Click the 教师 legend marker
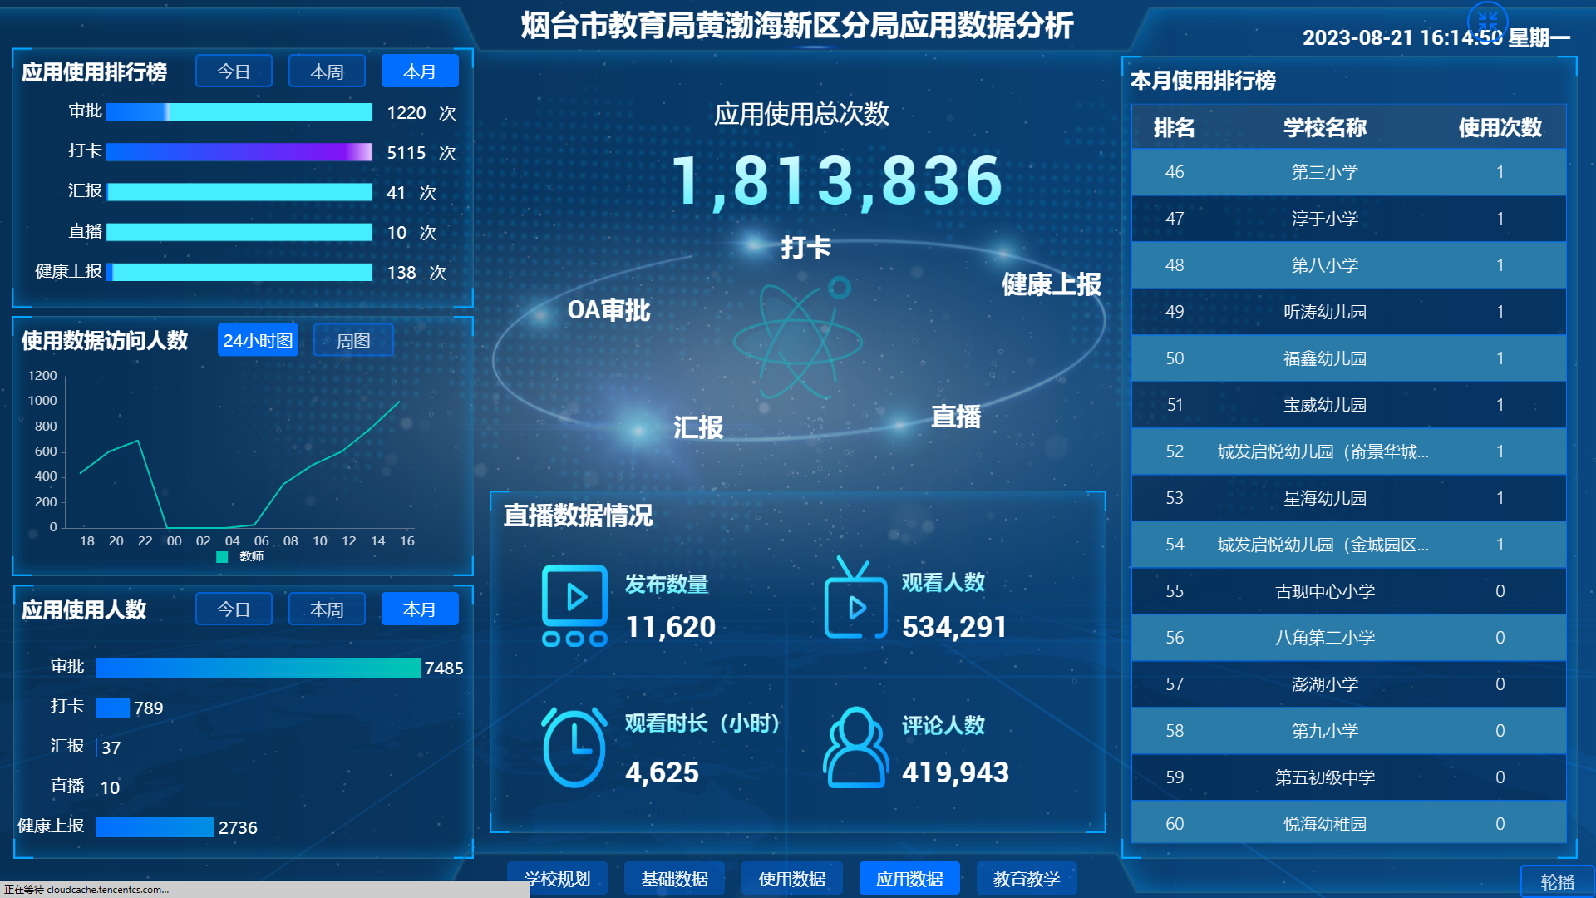This screenshot has height=898, width=1596. coord(222,557)
